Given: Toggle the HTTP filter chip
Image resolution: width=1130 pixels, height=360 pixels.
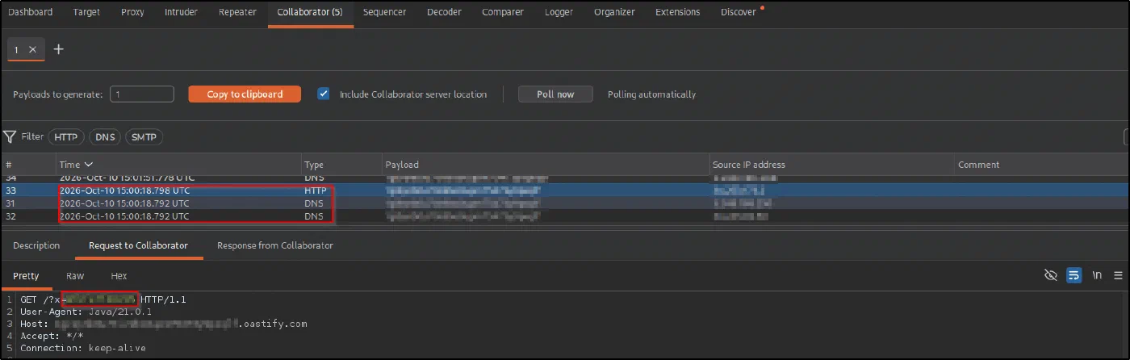Looking at the screenshot, I should click(x=66, y=137).
